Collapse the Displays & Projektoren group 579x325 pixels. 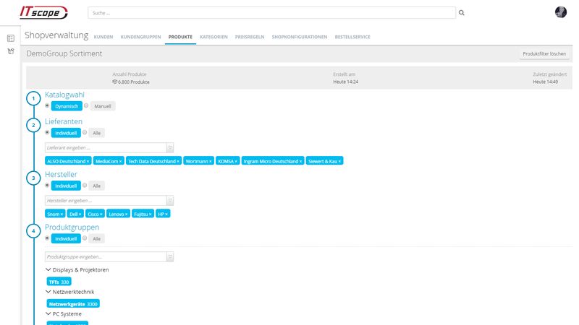[x=48, y=269]
